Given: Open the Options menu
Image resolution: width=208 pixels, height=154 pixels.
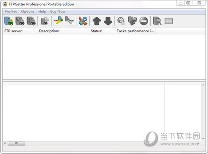Looking at the screenshot, I should point(27,11).
